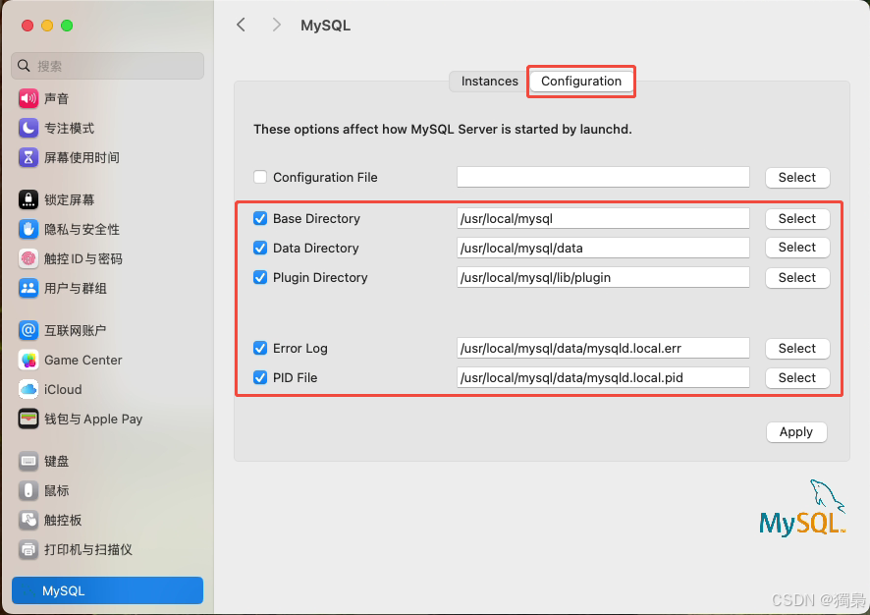
Task: Click the "MySQL" window title text
Action: 326,26
